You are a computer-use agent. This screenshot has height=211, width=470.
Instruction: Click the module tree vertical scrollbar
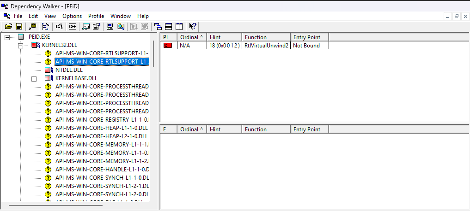(153, 54)
